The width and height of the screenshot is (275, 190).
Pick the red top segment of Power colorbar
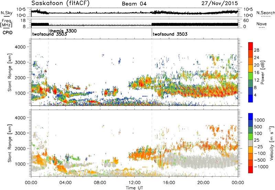251,46
